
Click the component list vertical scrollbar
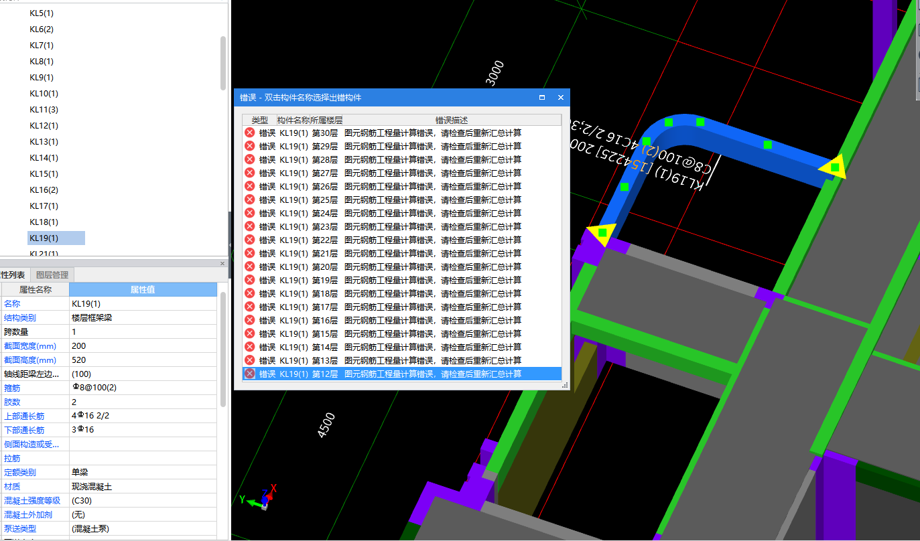223,62
